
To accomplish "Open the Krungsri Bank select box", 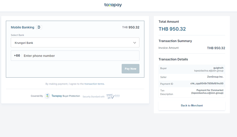I will coord(75,42).
